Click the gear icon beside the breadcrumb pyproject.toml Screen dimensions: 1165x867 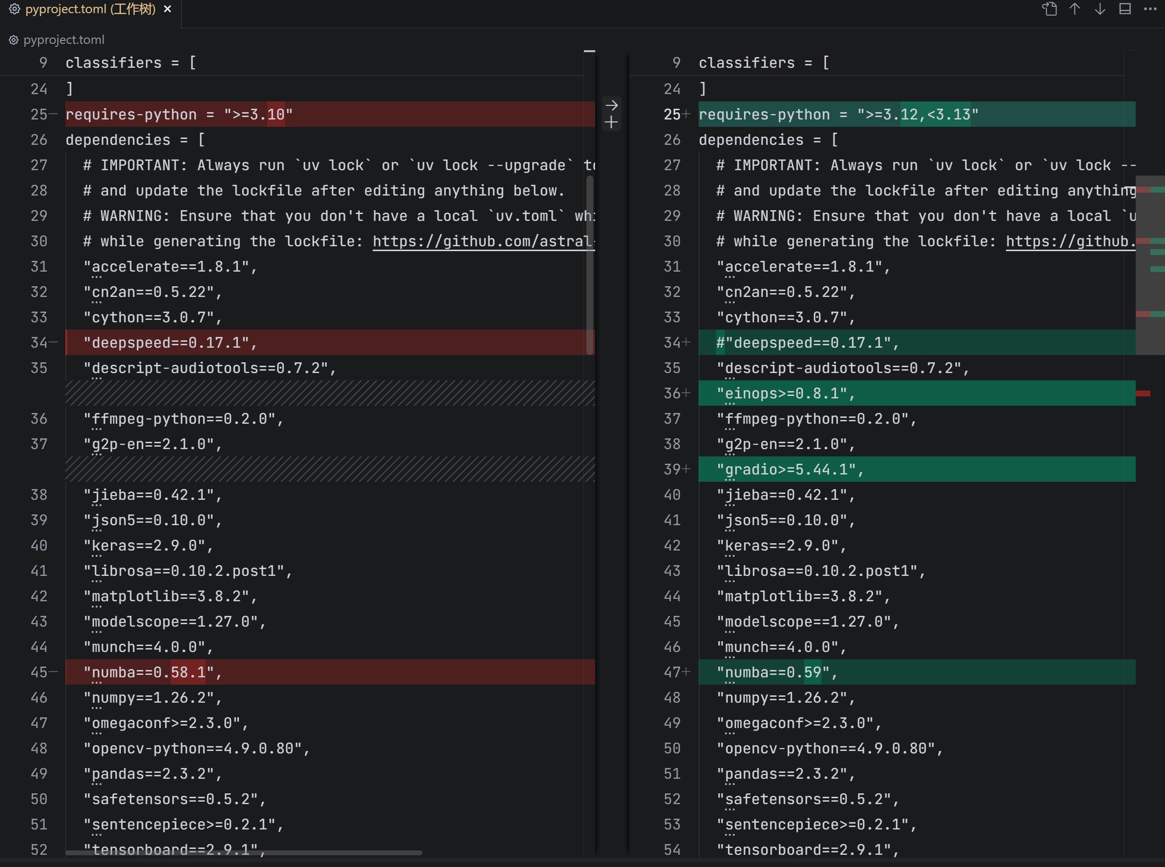(x=14, y=40)
